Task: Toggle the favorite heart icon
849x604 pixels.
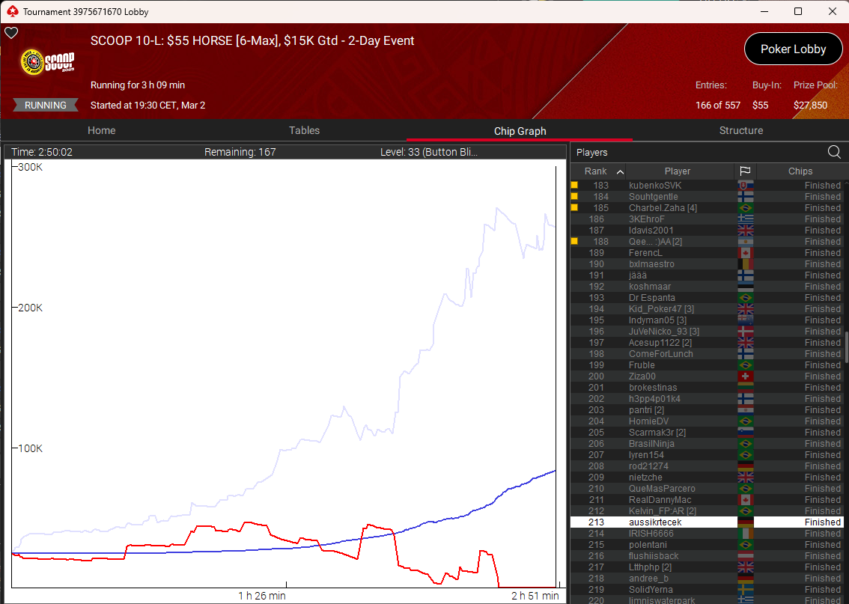Action: click(11, 33)
